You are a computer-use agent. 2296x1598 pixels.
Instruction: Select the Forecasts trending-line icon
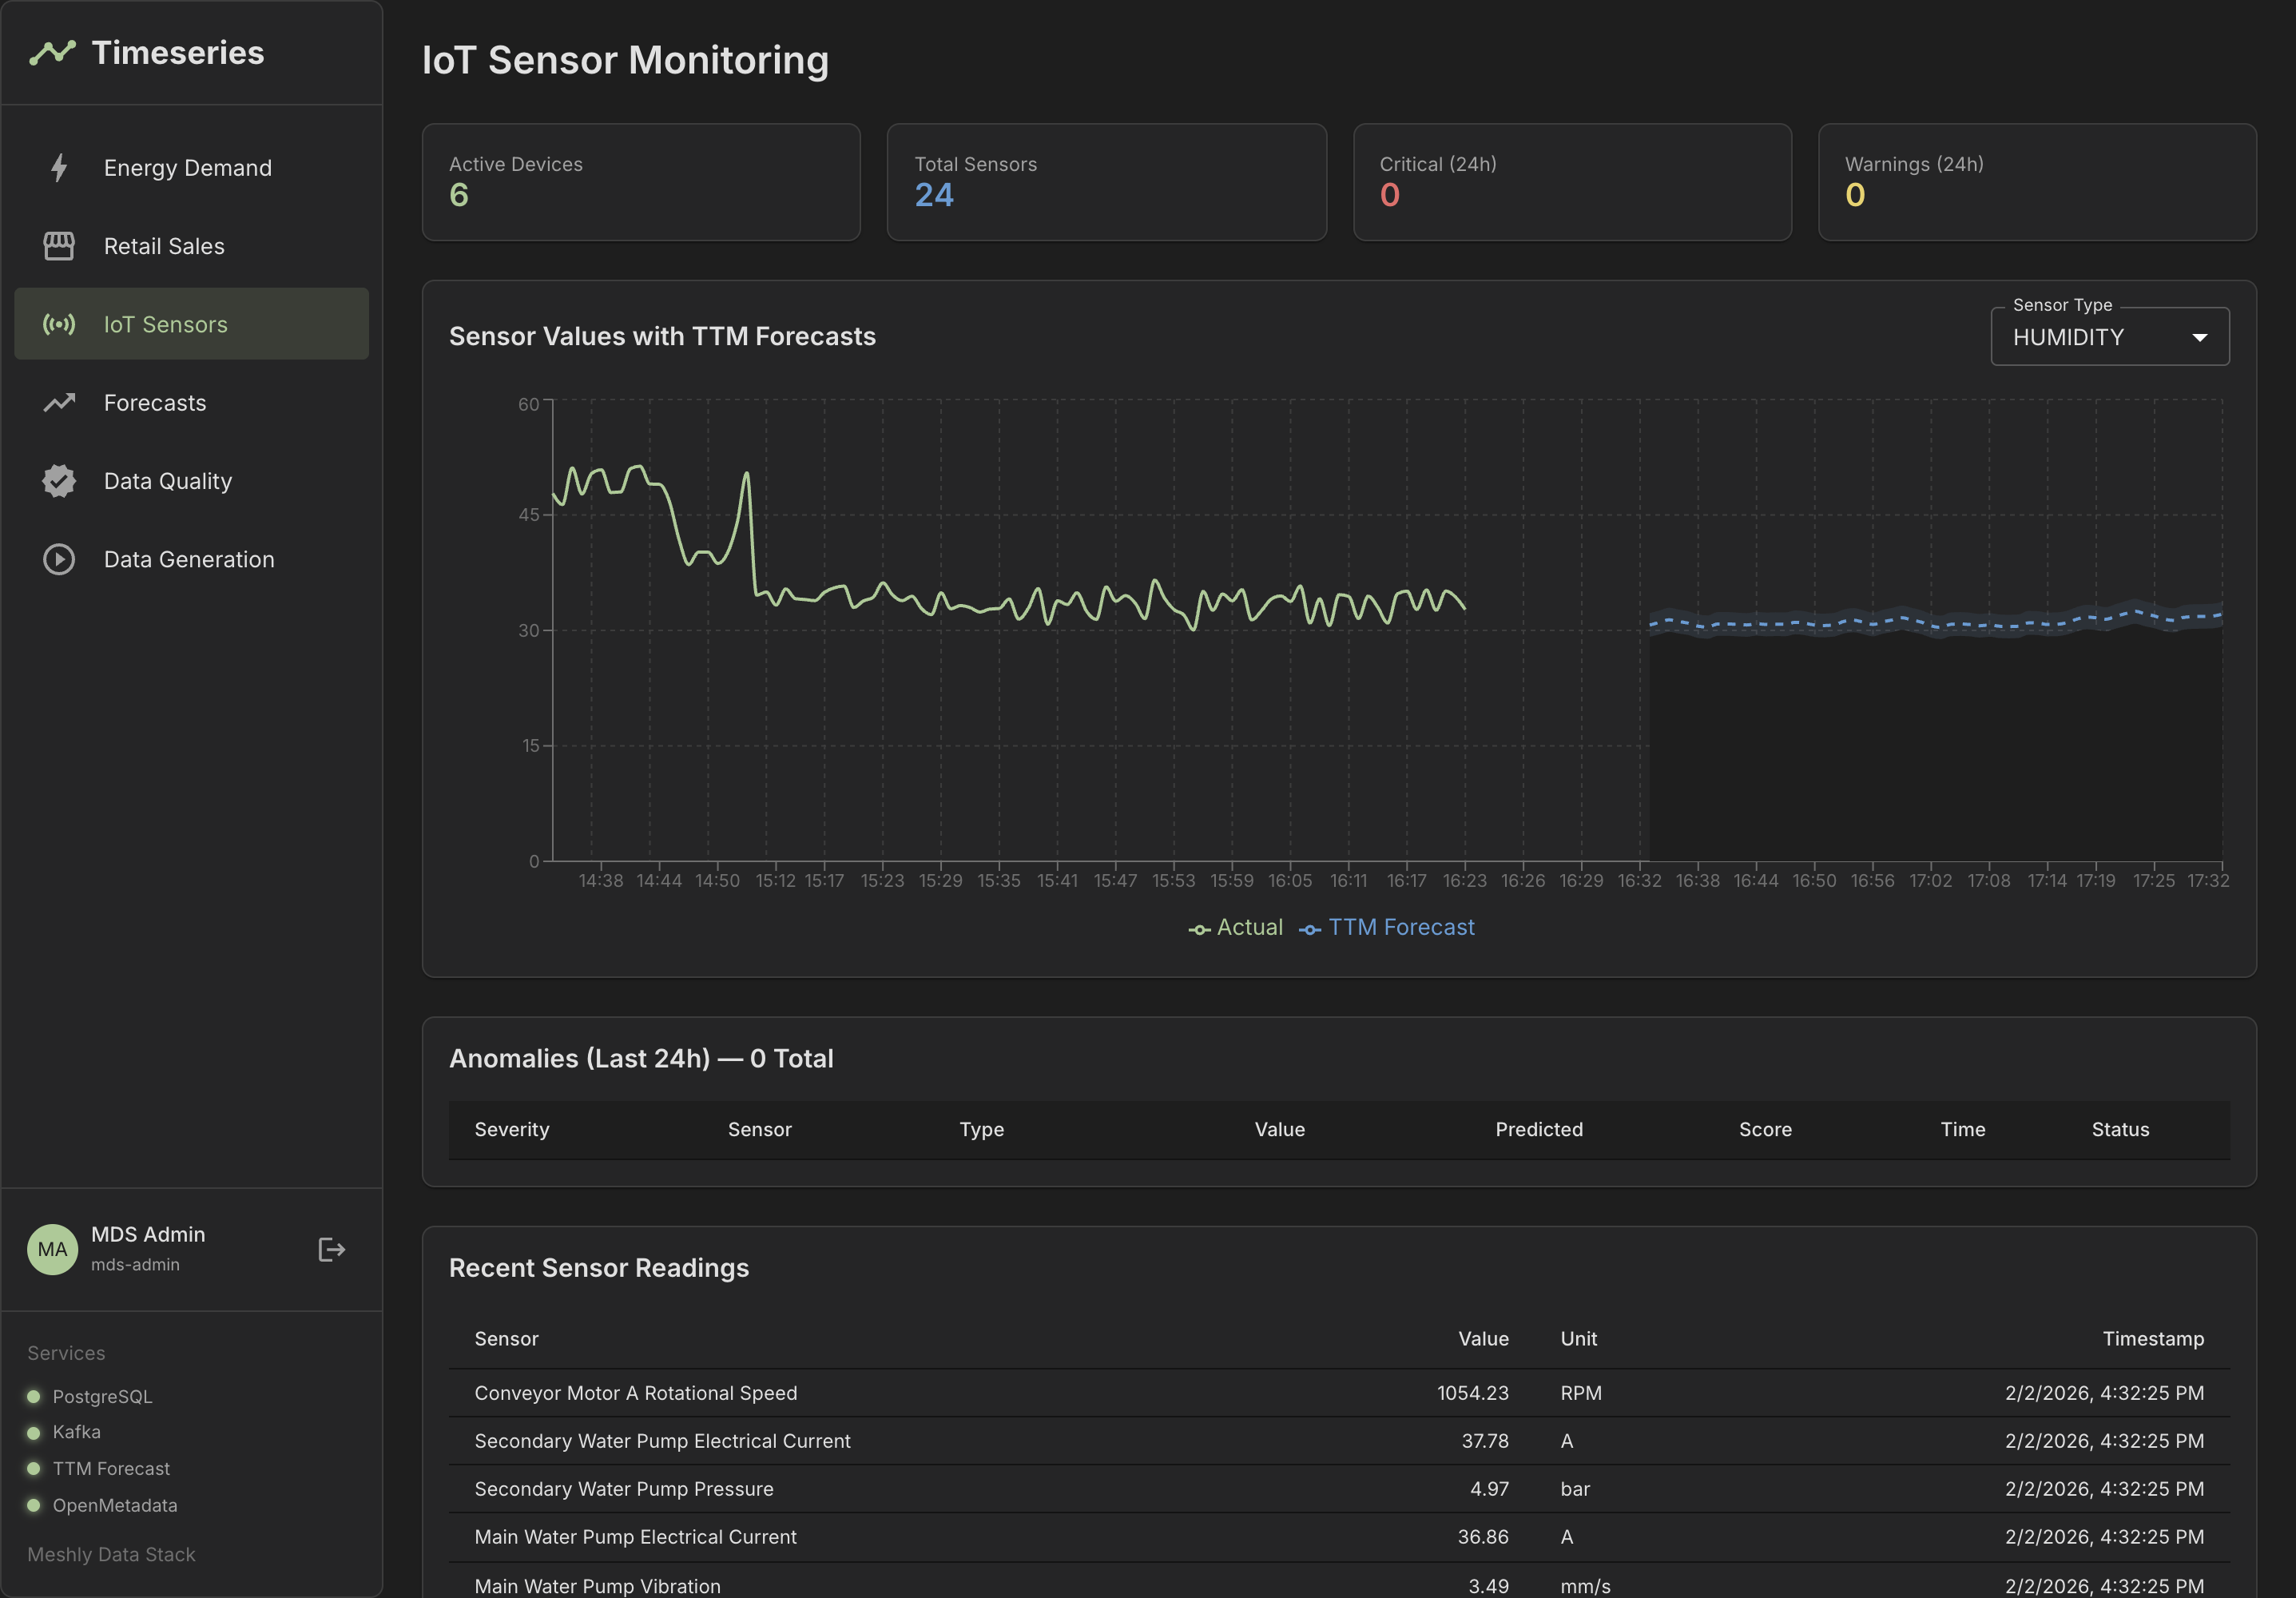click(x=59, y=402)
